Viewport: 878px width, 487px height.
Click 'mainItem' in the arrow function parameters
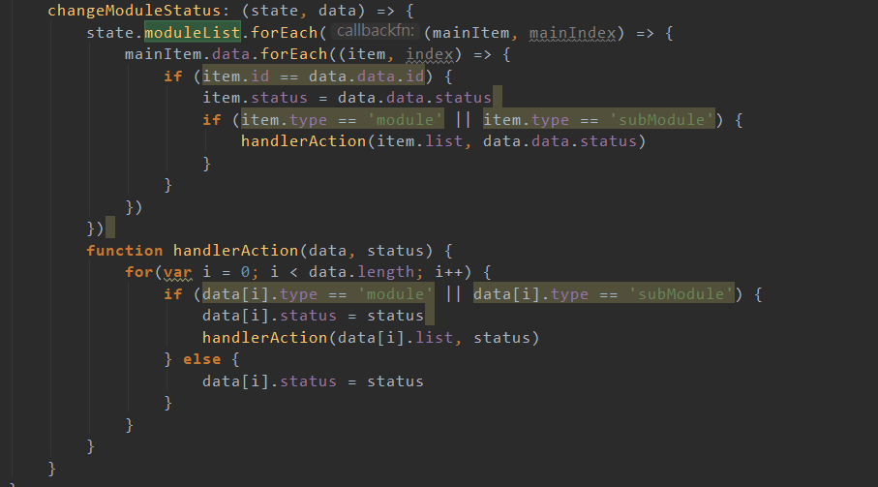(470, 33)
